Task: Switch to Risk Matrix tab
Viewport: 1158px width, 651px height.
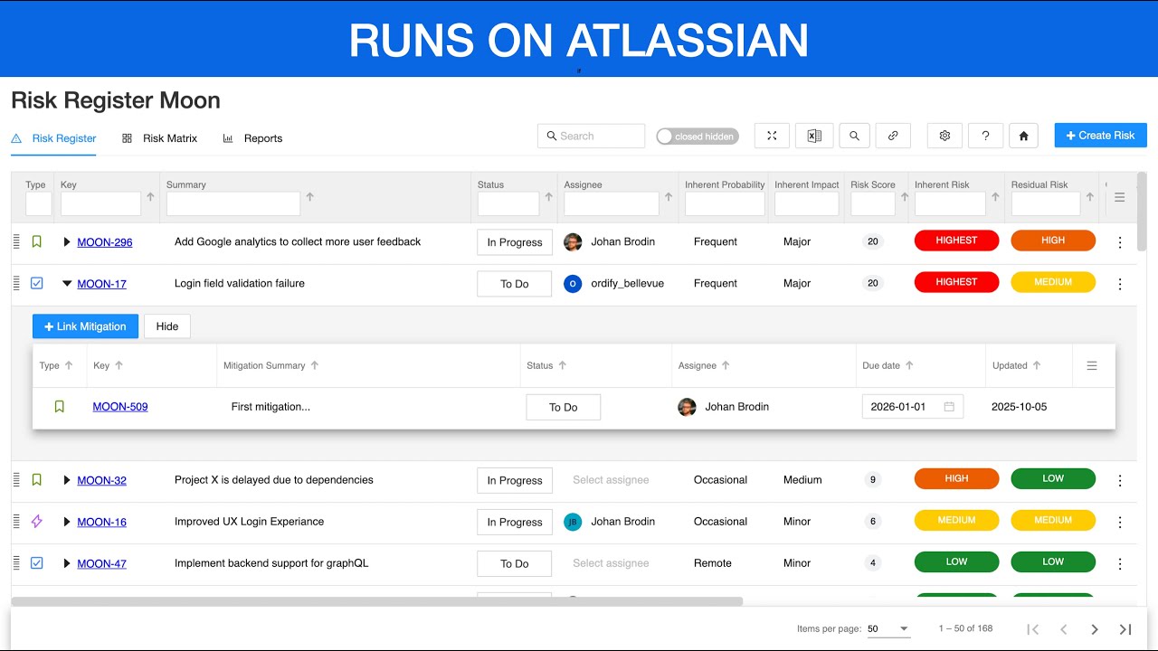Action: coord(159,138)
